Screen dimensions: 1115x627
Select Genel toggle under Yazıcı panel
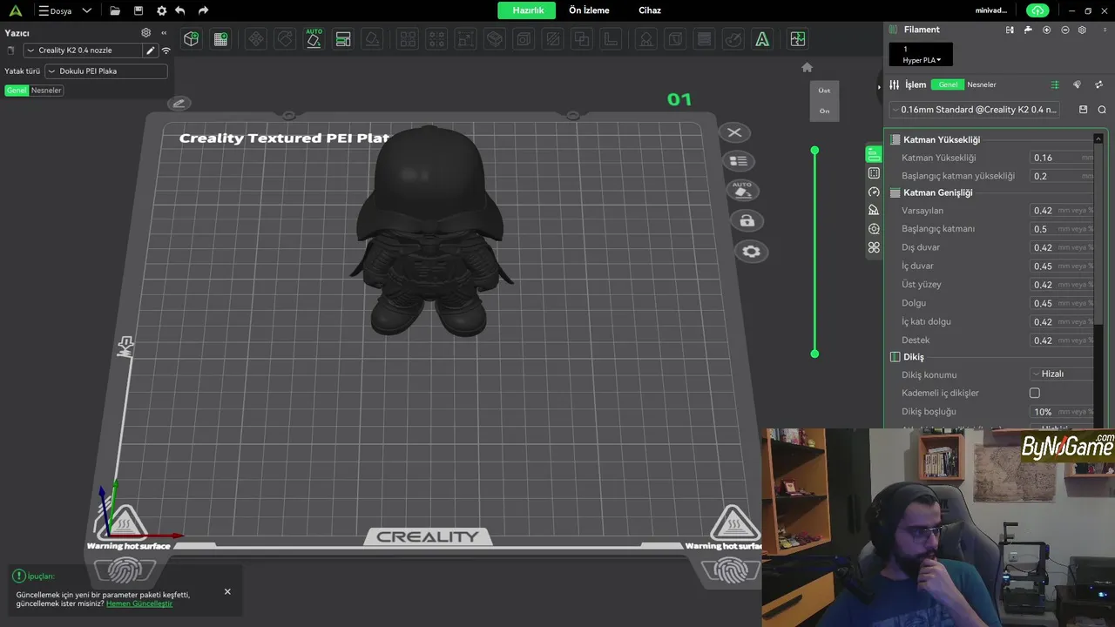tap(17, 91)
